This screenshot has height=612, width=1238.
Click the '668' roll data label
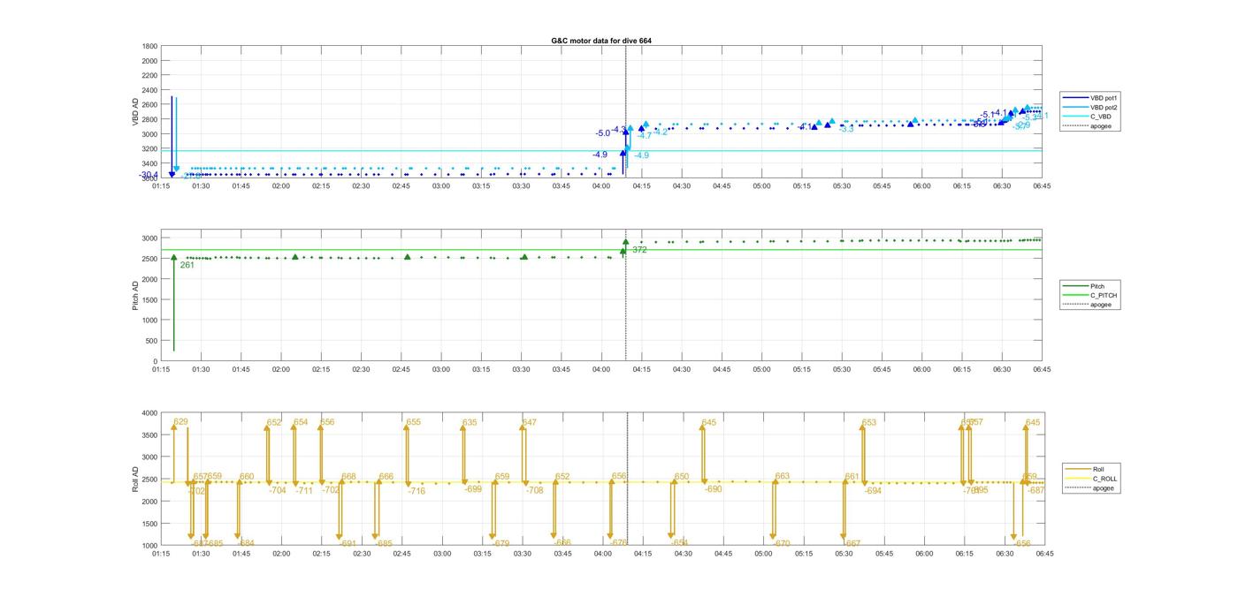(348, 477)
